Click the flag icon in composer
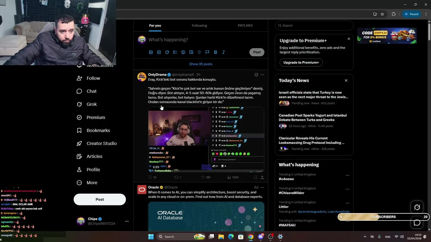The height and width of the screenshot is (242, 431). 207,52
